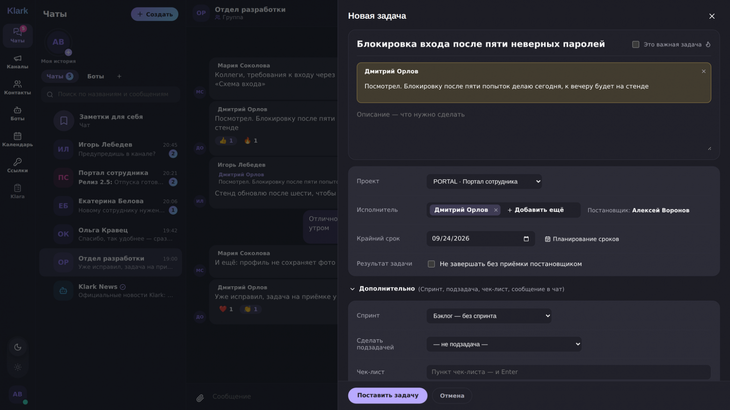Open chat with Ольга Кравец
The image size is (730, 410).
pos(111,234)
